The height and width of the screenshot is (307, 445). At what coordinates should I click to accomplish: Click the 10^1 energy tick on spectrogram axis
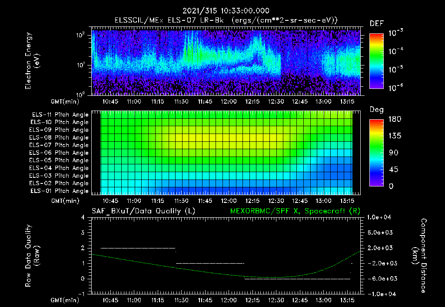coord(80,65)
